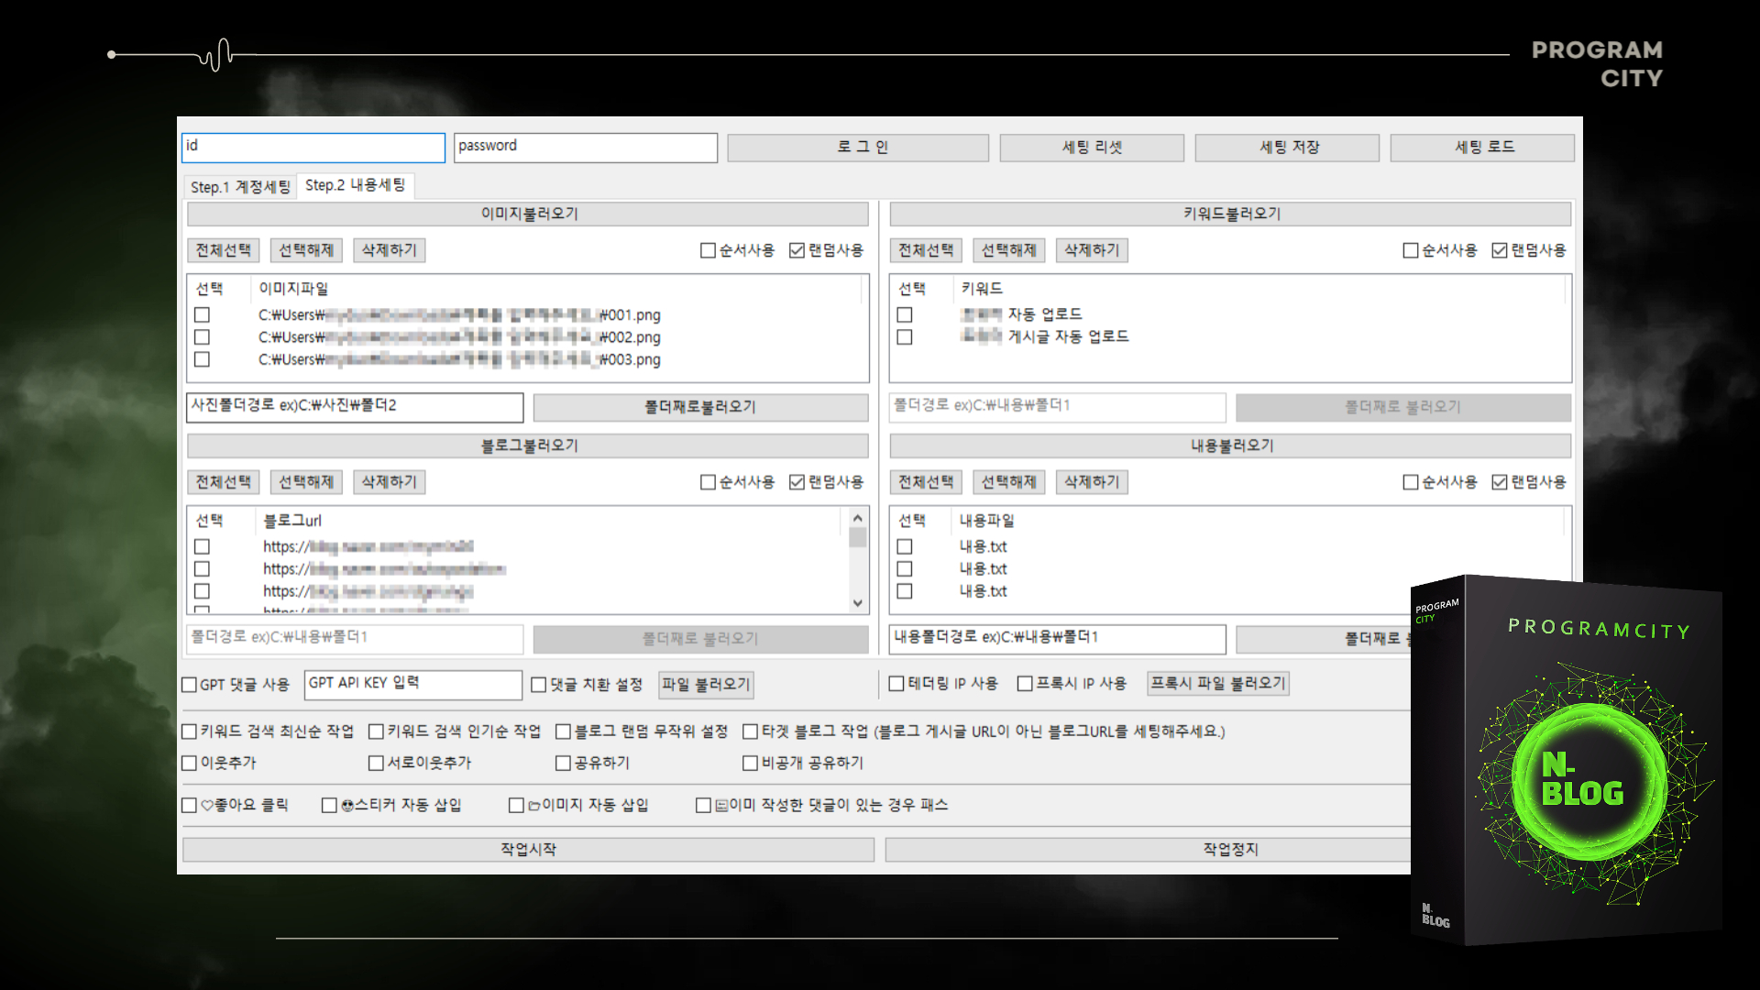Click the 내용불러오기 button
This screenshot has height=990, width=1760.
1230,445
